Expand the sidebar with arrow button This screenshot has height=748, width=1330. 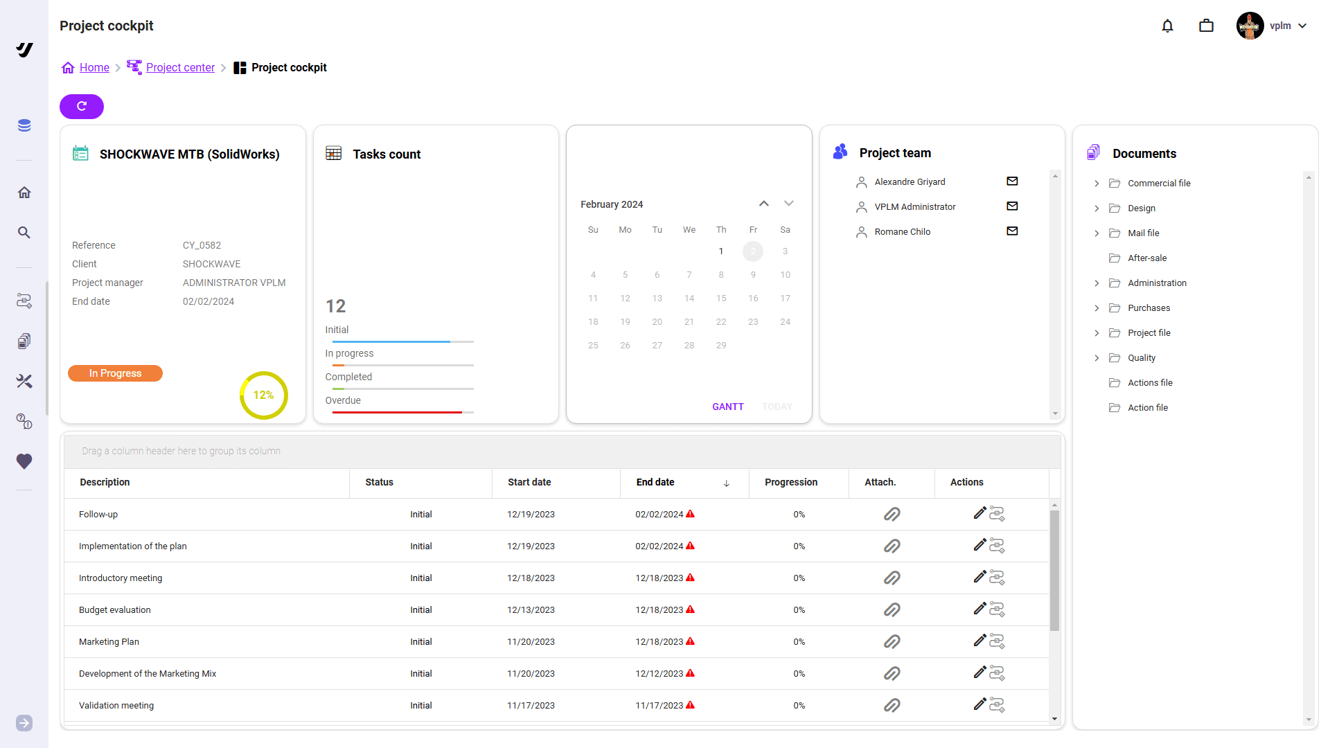click(24, 723)
